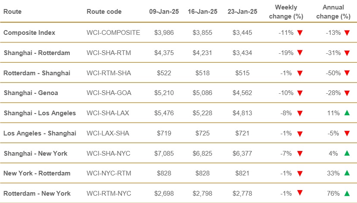Click green annual arrow for New York - Rotterdam

tap(347, 173)
